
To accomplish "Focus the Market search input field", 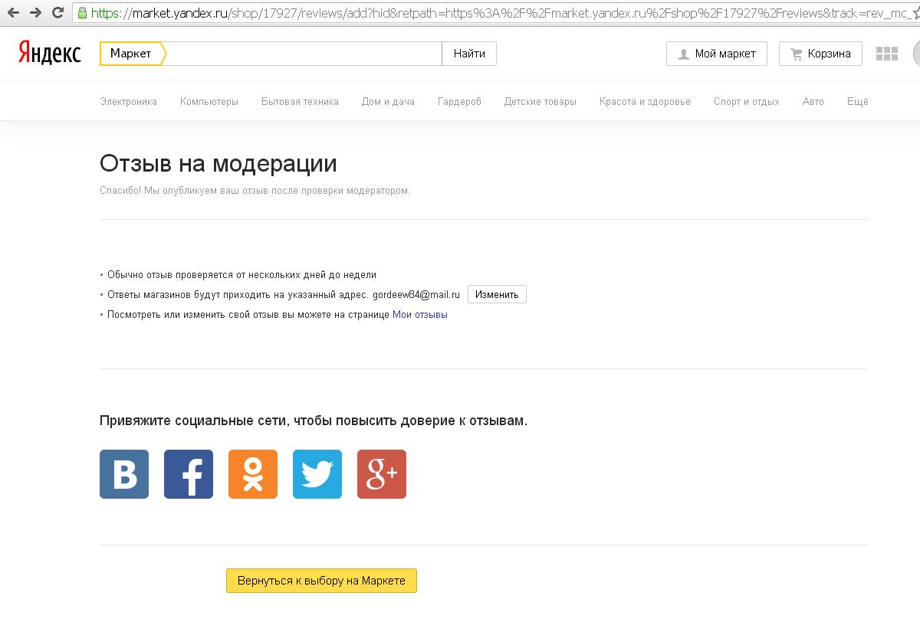I will (303, 54).
